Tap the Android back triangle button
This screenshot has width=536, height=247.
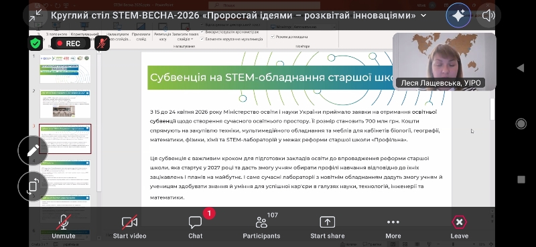(x=521, y=68)
